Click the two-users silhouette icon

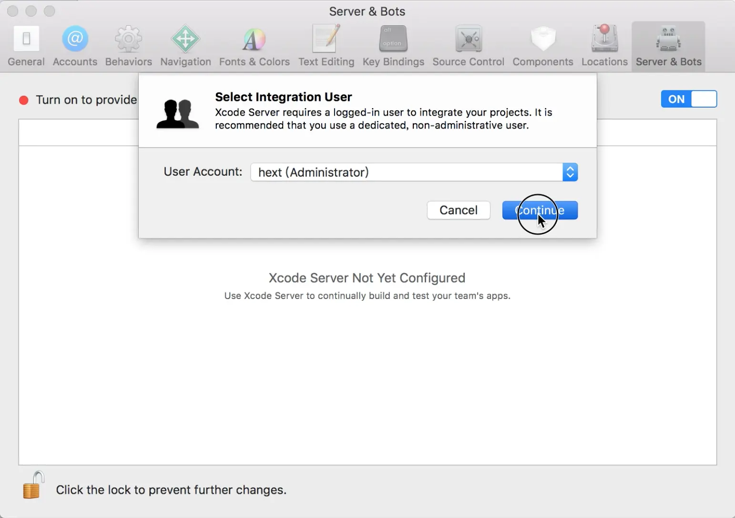(x=178, y=114)
